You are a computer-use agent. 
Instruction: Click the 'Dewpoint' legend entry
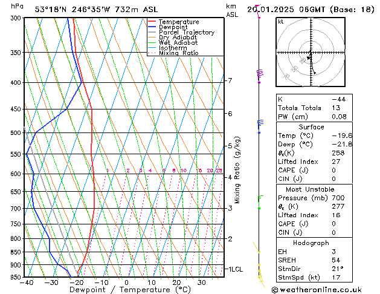[173, 27]
